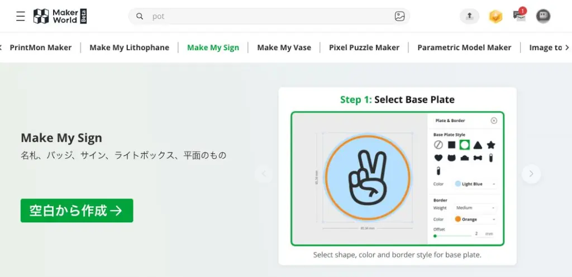The width and height of the screenshot is (572, 277).
Task: Open the Light Blue color dropdown
Action: (x=475, y=184)
